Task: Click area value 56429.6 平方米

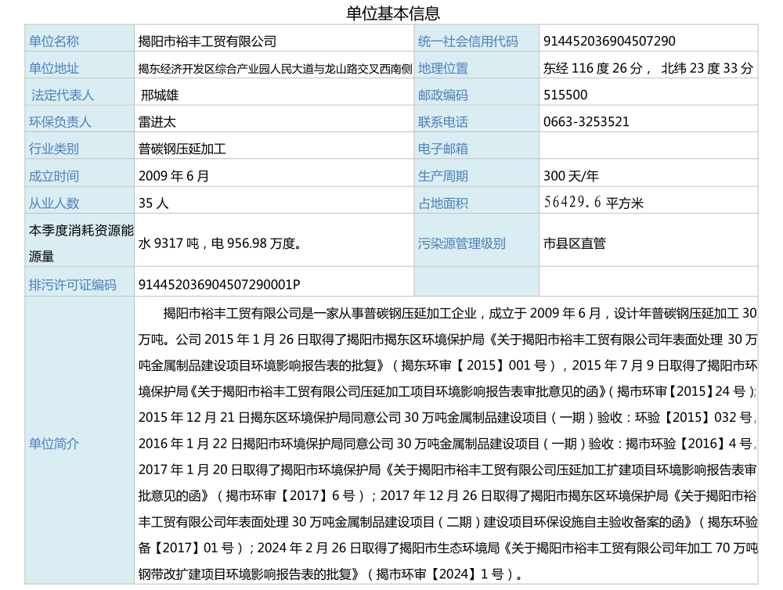Action: 594,203
